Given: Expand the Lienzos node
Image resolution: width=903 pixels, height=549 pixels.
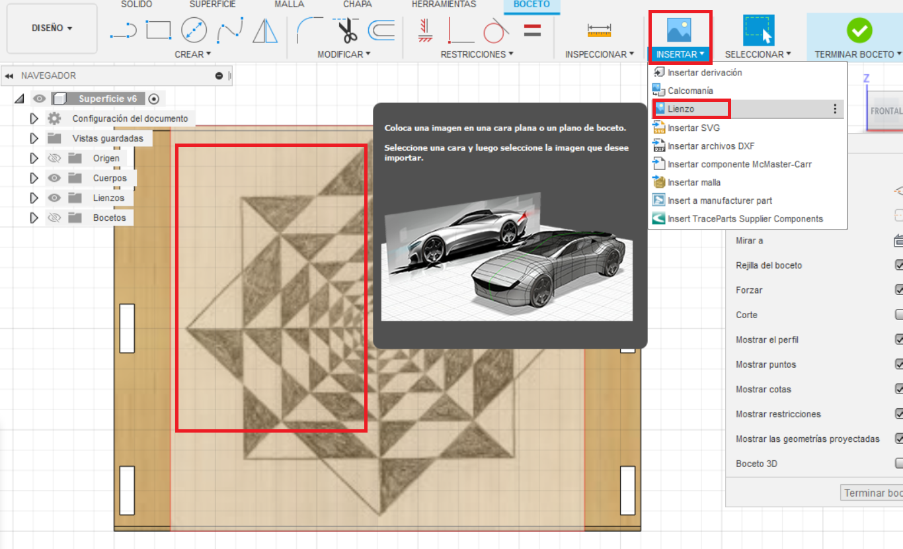Looking at the screenshot, I should [34, 198].
